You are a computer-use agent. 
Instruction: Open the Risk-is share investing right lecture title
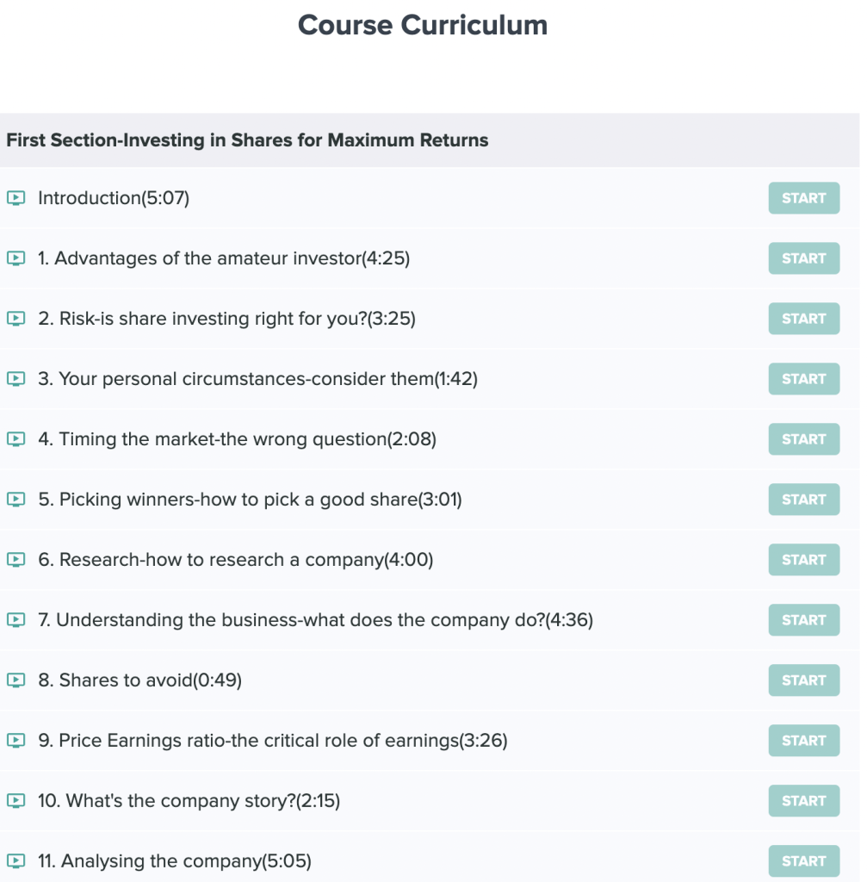coord(226,319)
